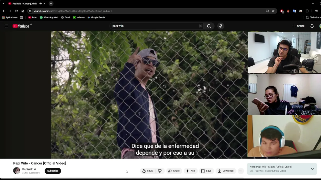Subscribe to the PapiWilo channel

tap(53, 171)
